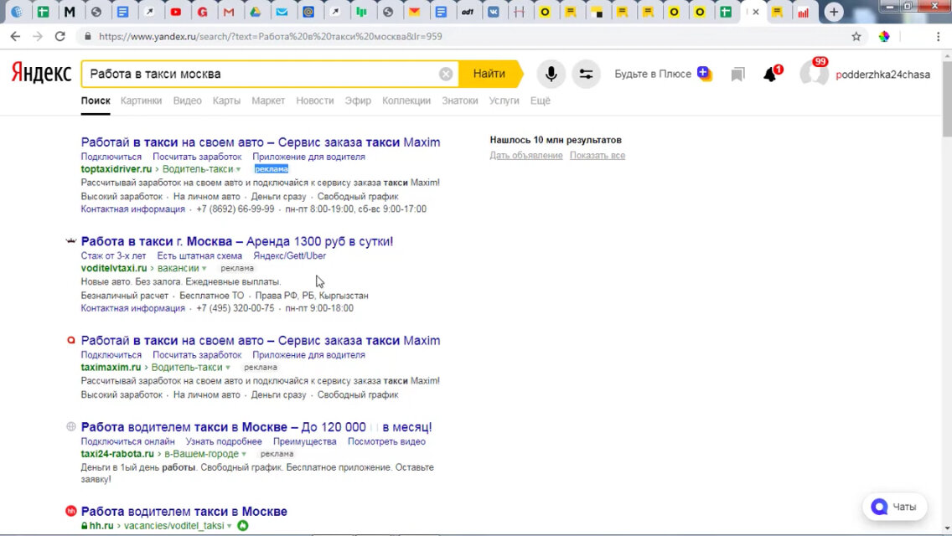Click the browser address bar URL

click(270, 36)
